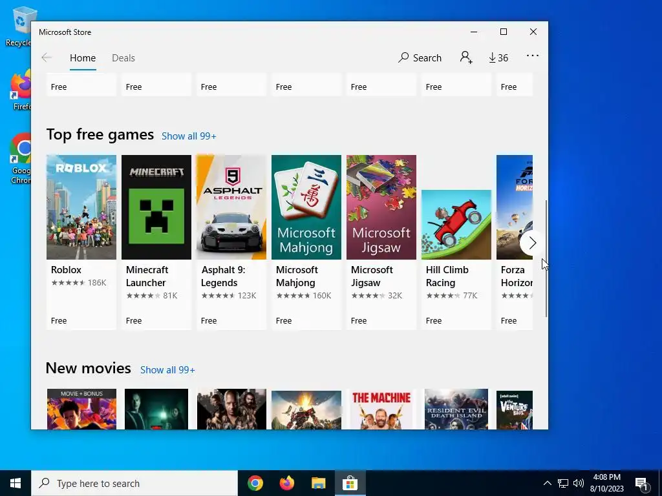The height and width of the screenshot is (496, 662).
Task: Open the Movie + Bonus Spider-Verse poster
Action: click(81, 409)
